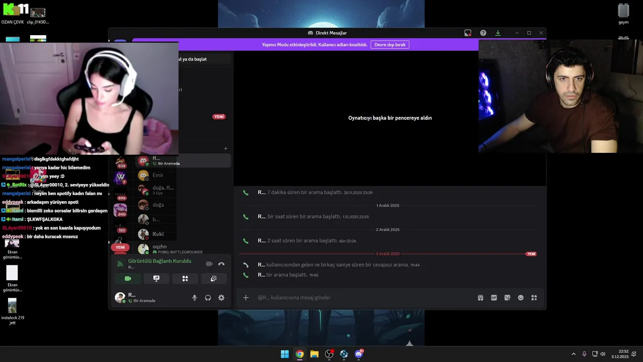This screenshot has height=362, width=643.
Task: Toggle the camera button in the call panel
Action: (128, 279)
